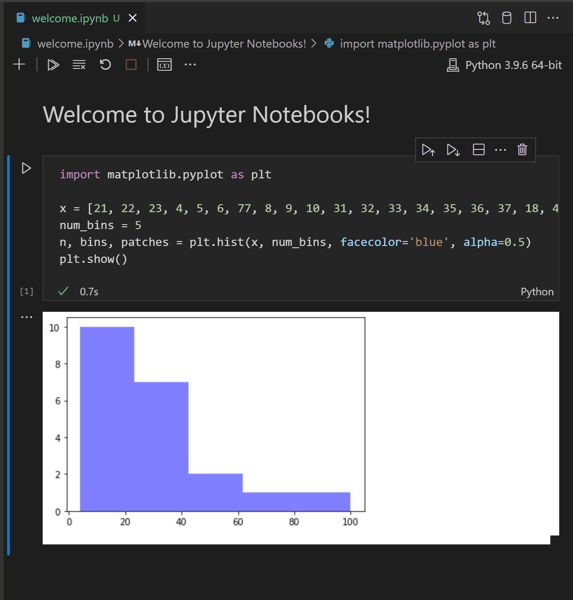Execute the cell and all cells below
Screen dimensions: 573x600
(x=453, y=150)
